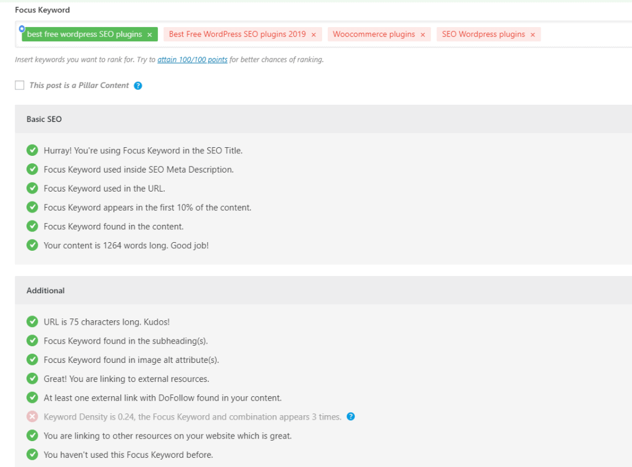Click check icon for keyword found in content
Viewport: 632px width, 467px height.
pos(32,226)
